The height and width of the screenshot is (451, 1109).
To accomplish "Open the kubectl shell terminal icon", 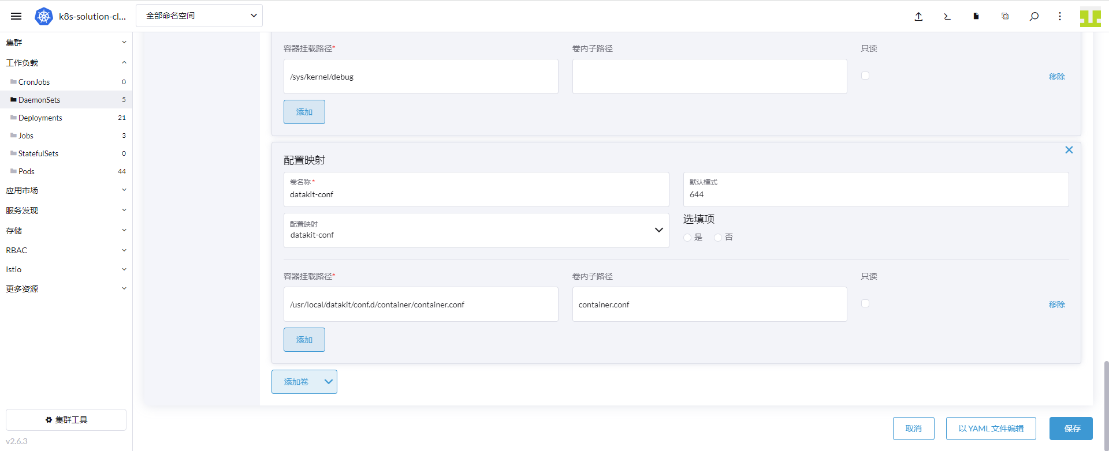I will coord(947,16).
